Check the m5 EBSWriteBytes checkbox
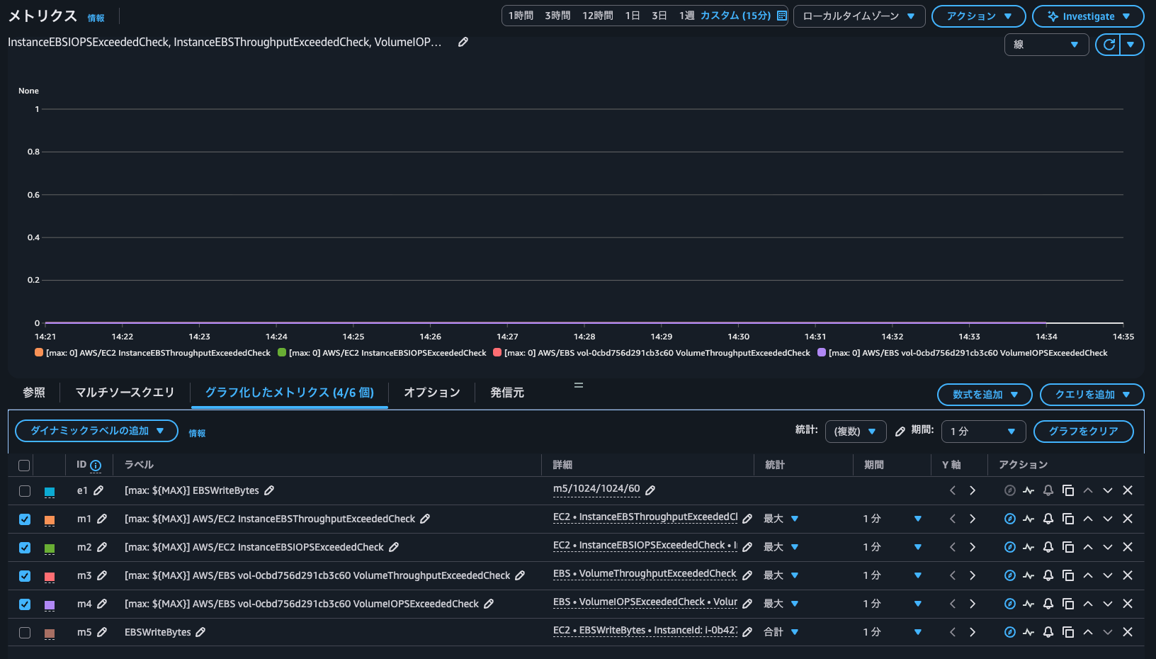 (25, 633)
